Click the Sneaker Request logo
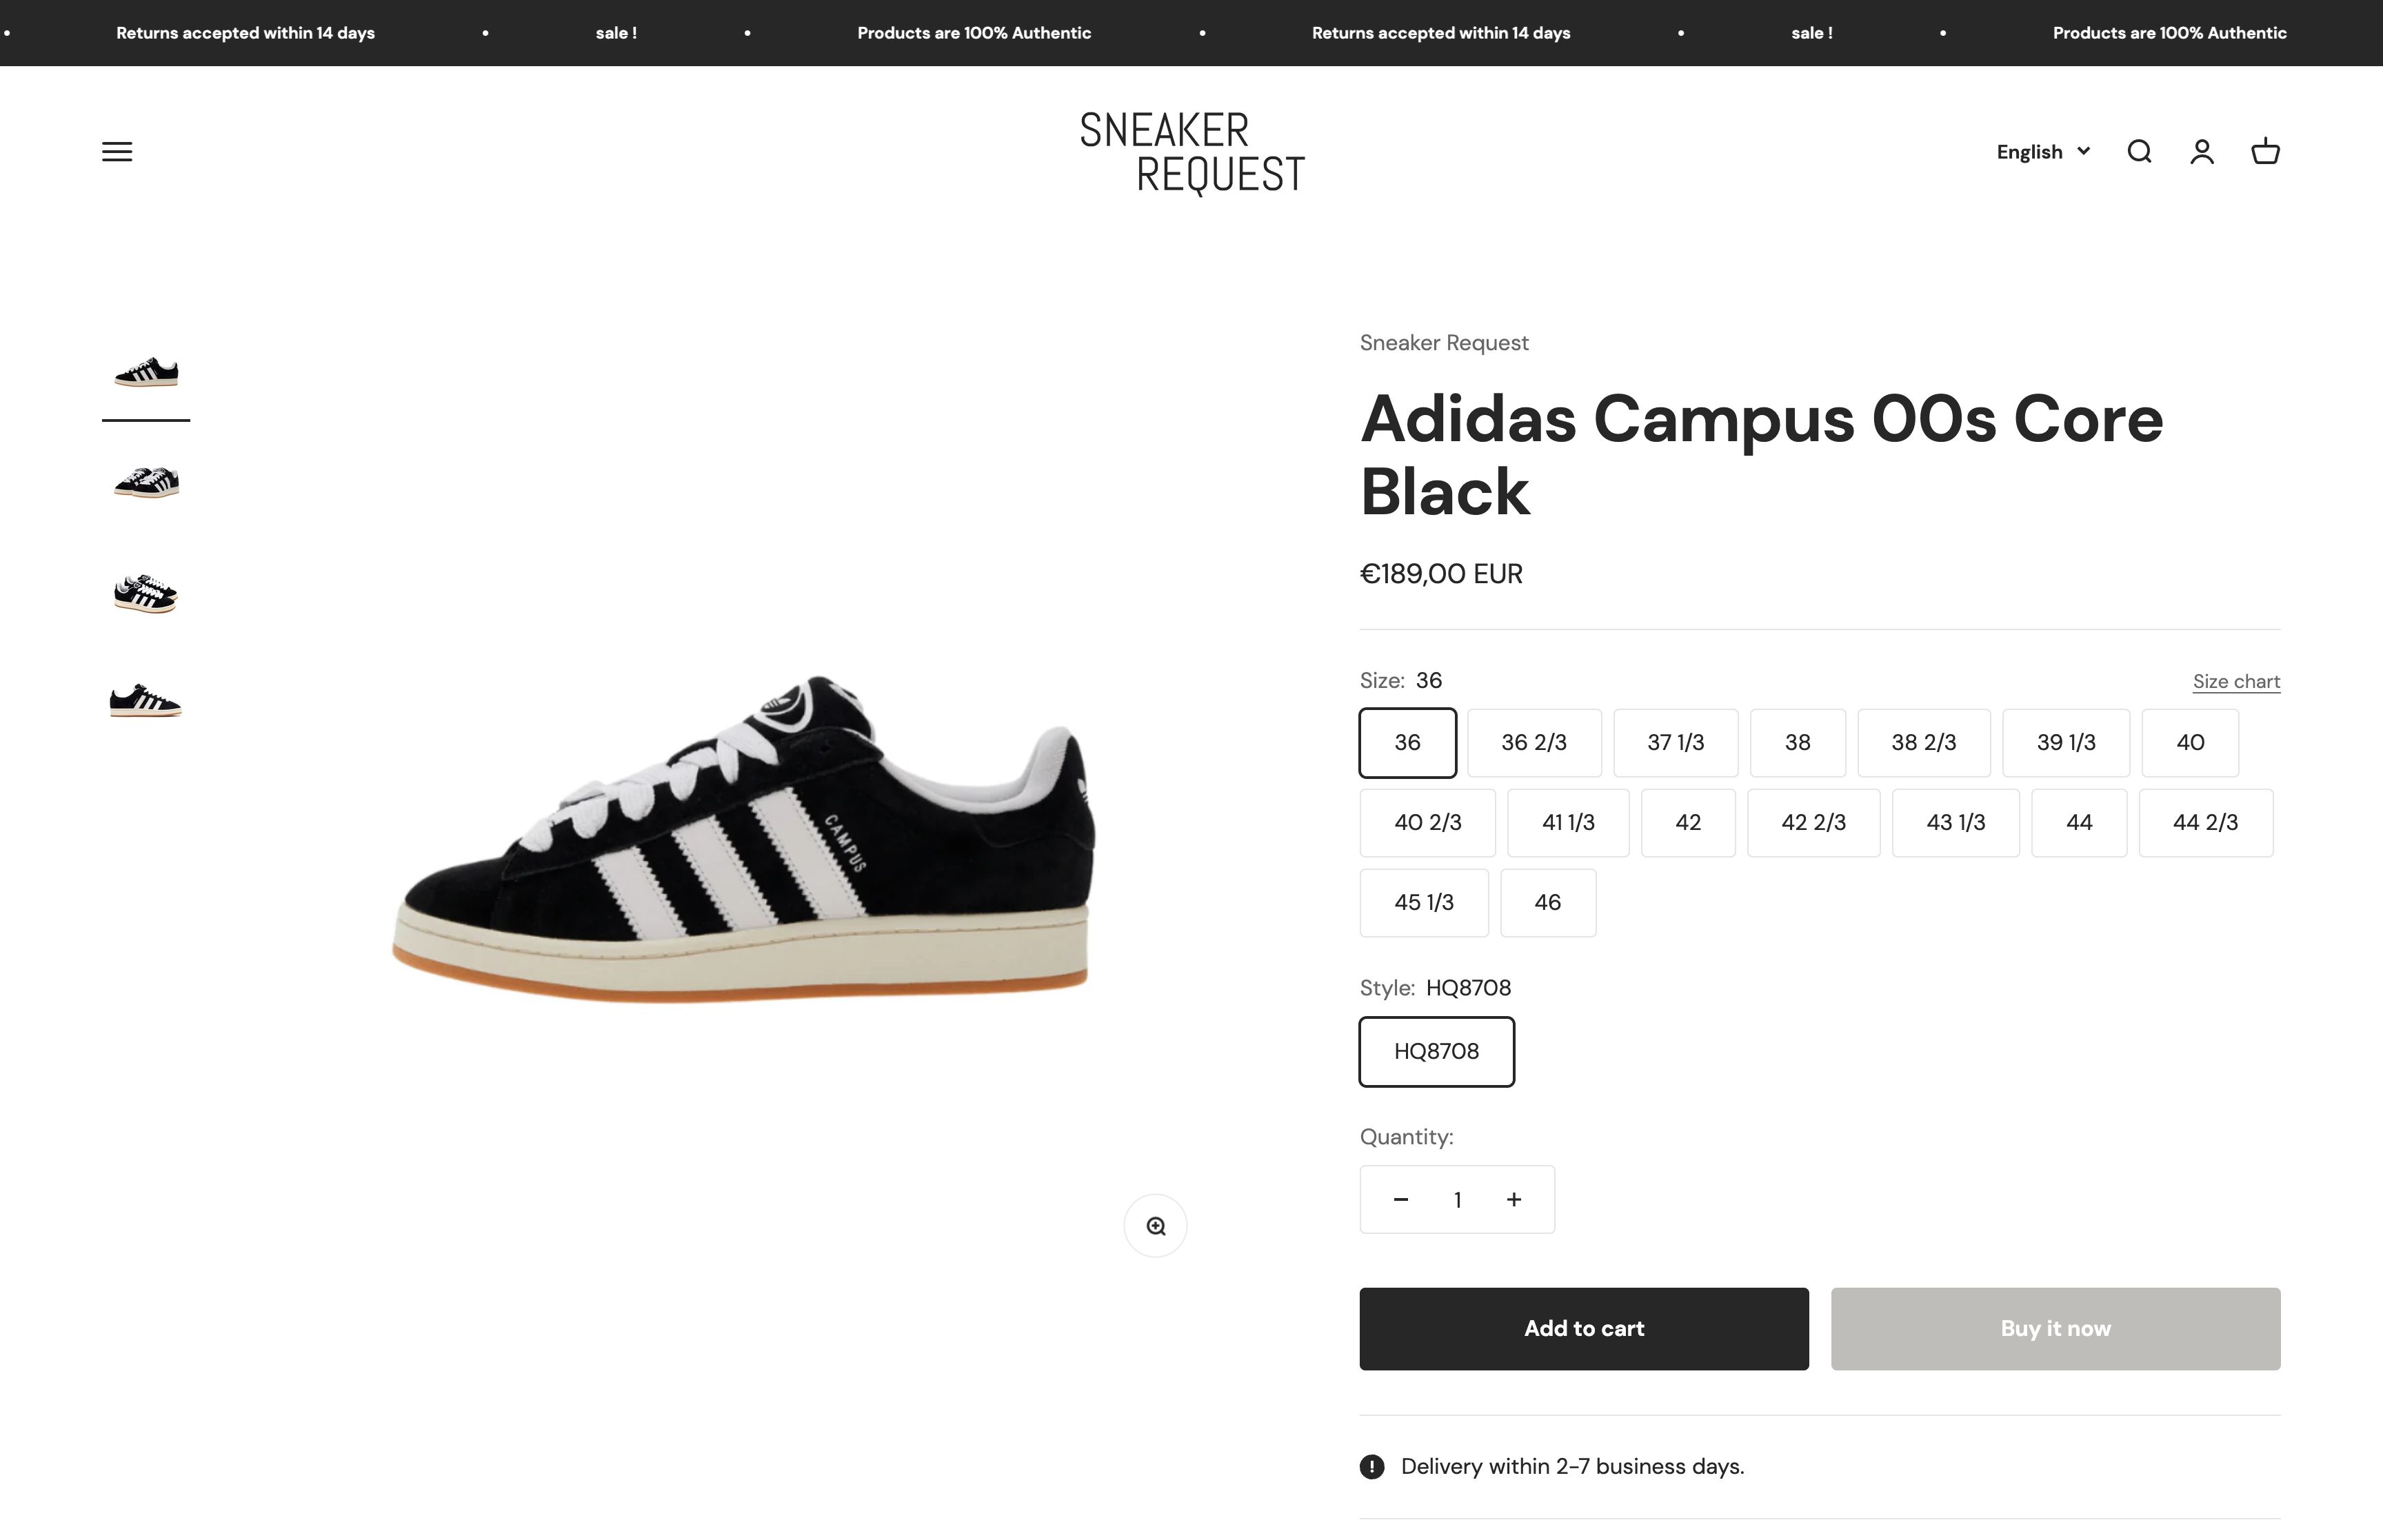Image resolution: width=2383 pixels, height=1540 pixels. [1190, 152]
